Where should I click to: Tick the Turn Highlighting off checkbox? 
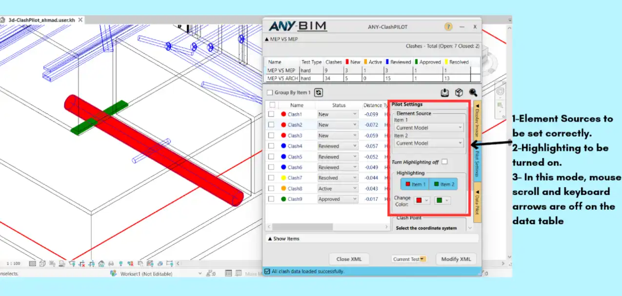(x=444, y=161)
